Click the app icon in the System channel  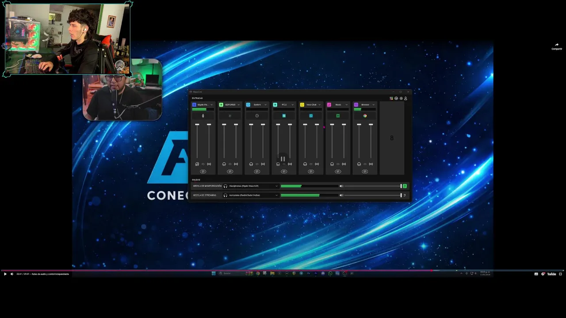point(257,116)
